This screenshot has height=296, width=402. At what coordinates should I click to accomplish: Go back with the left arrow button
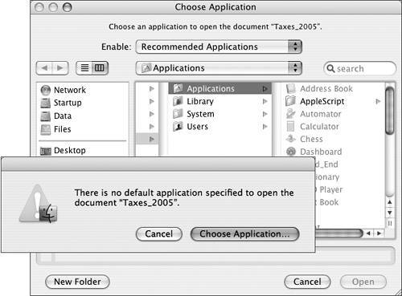44,68
